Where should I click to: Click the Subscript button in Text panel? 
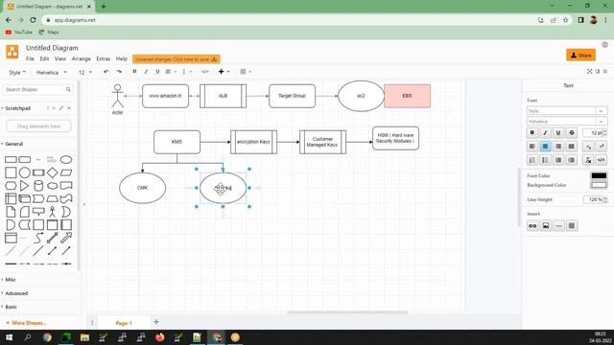(x=588, y=147)
